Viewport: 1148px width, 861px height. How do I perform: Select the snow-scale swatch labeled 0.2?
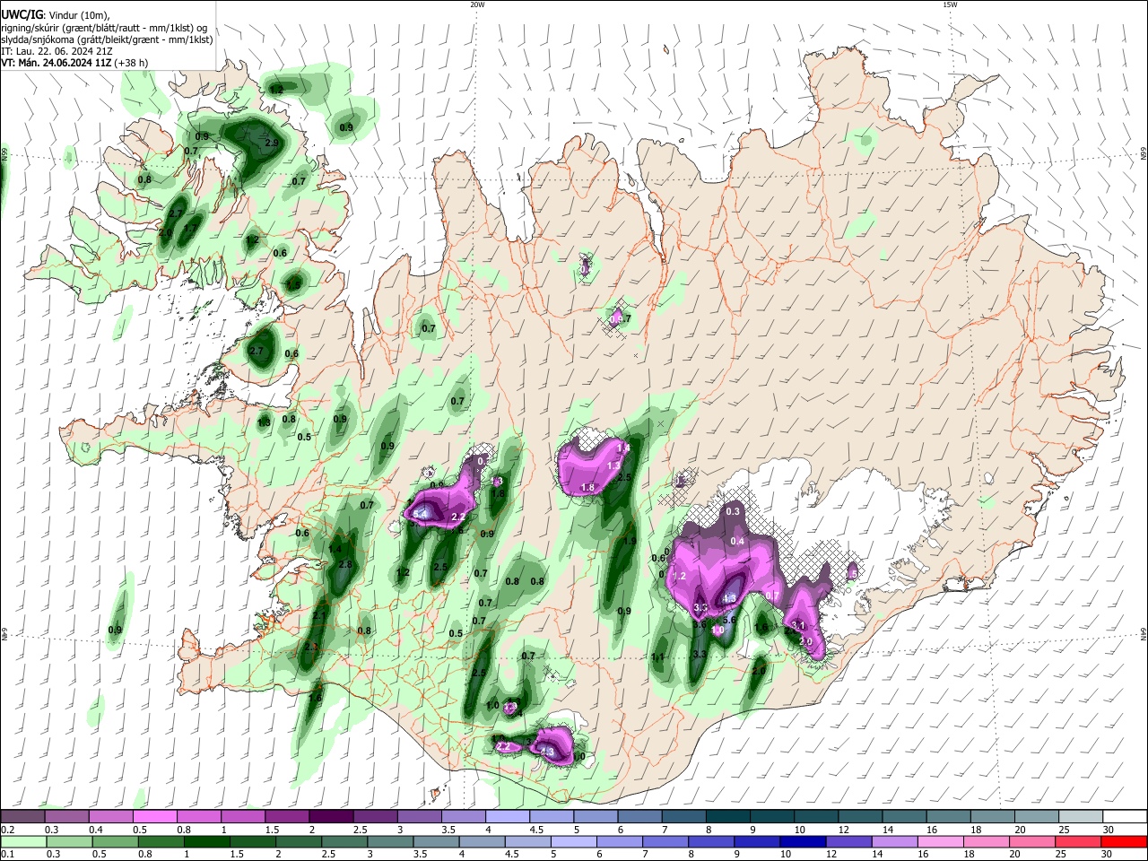pos(22,817)
